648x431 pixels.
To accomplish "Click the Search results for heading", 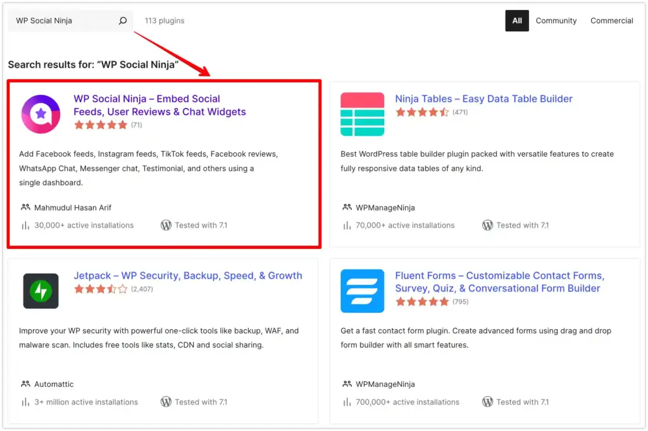I will (94, 65).
